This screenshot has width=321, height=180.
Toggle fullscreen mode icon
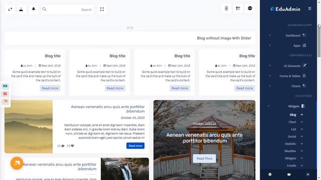[102, 9]
